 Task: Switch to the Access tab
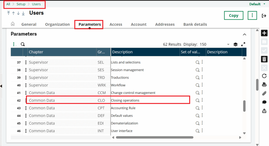click(116, 24)
